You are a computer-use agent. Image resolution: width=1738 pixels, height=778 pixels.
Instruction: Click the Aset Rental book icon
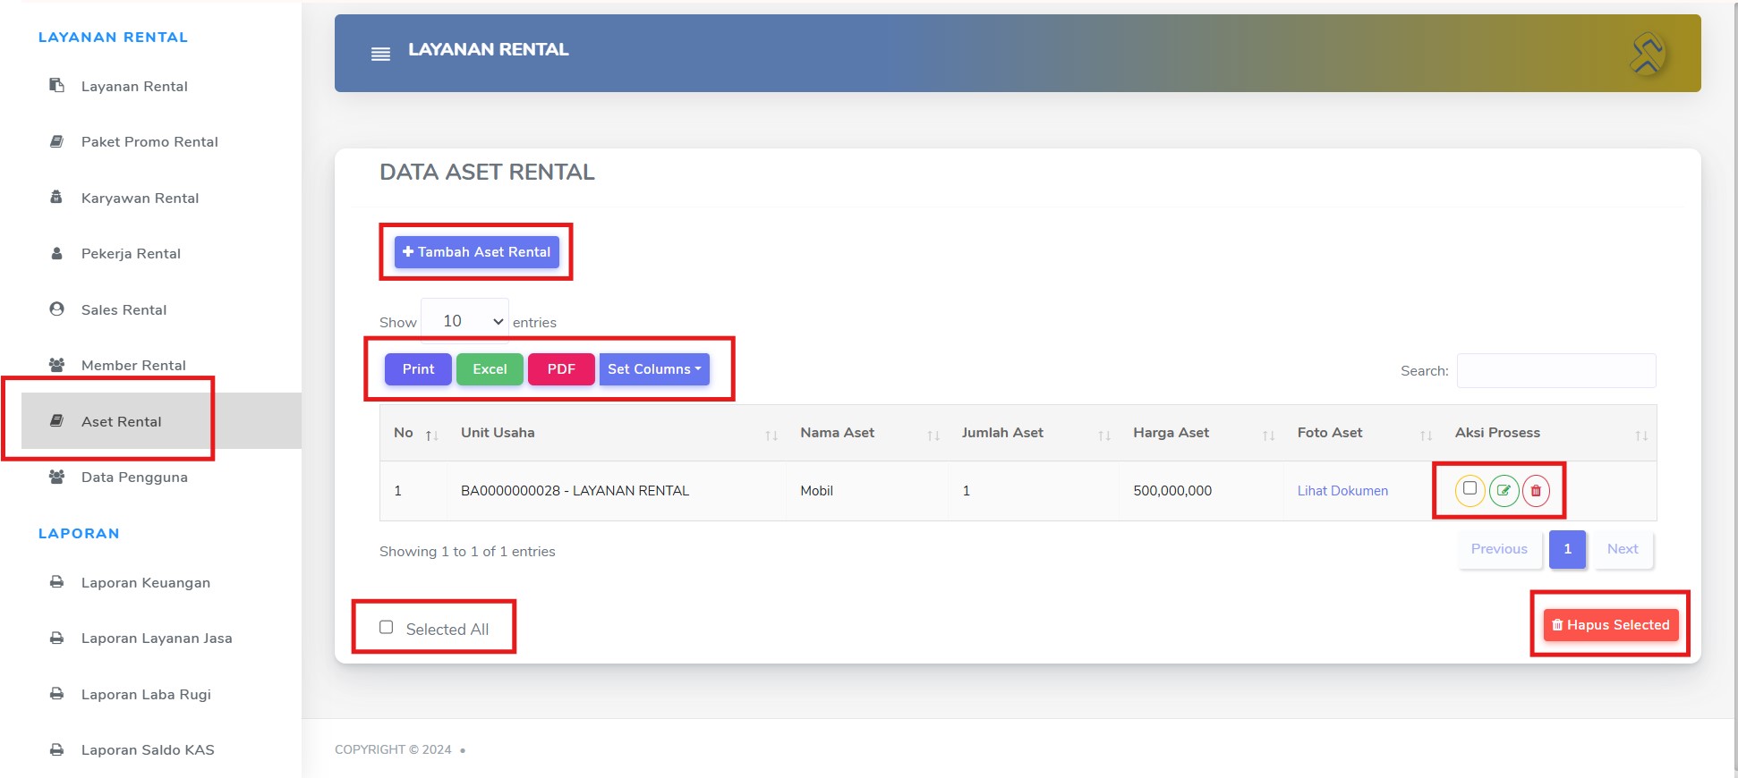[x=56, y=420]
